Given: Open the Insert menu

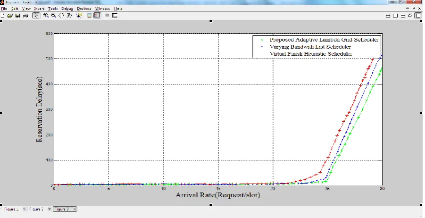Looking at the screenshot, I should [x=39, y=8].
